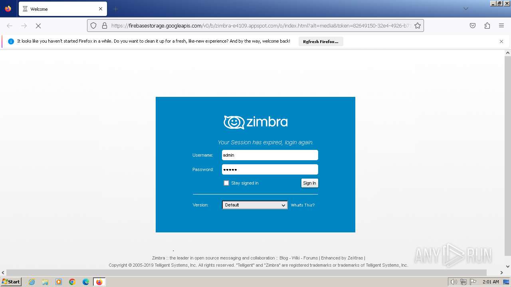511x287 pixels.
Task: Click the Sign In button
Action: coord(309,183)
